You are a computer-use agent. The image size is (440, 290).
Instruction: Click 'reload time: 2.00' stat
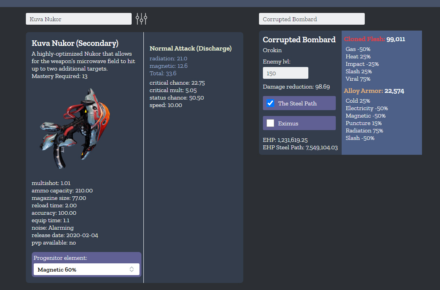point(54,205)
